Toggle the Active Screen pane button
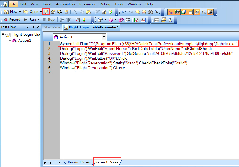 (x=197, y=12)
